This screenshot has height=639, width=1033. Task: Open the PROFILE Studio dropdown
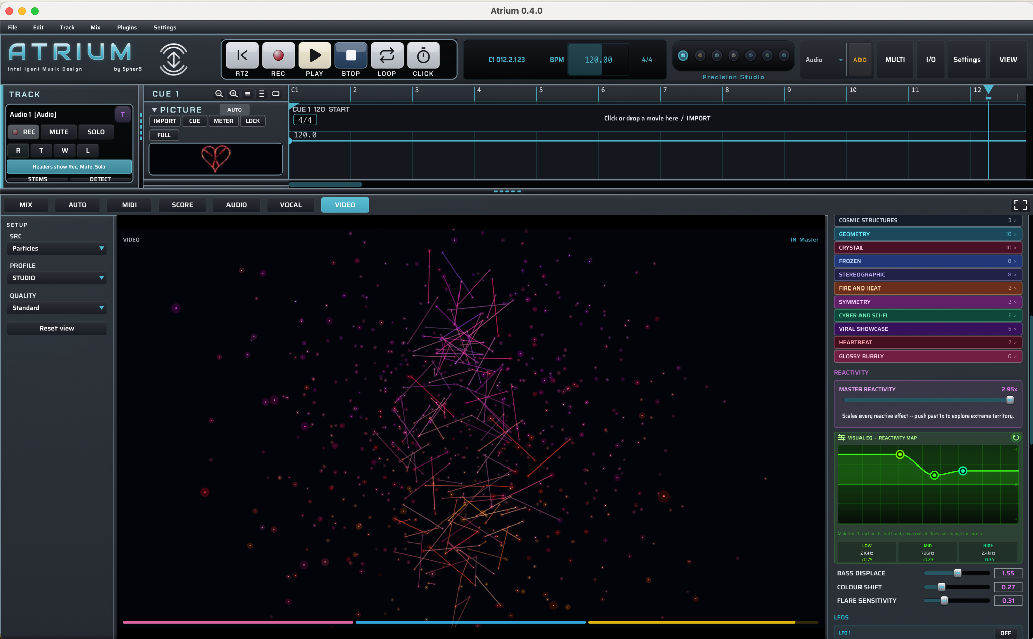coord(57,278)
